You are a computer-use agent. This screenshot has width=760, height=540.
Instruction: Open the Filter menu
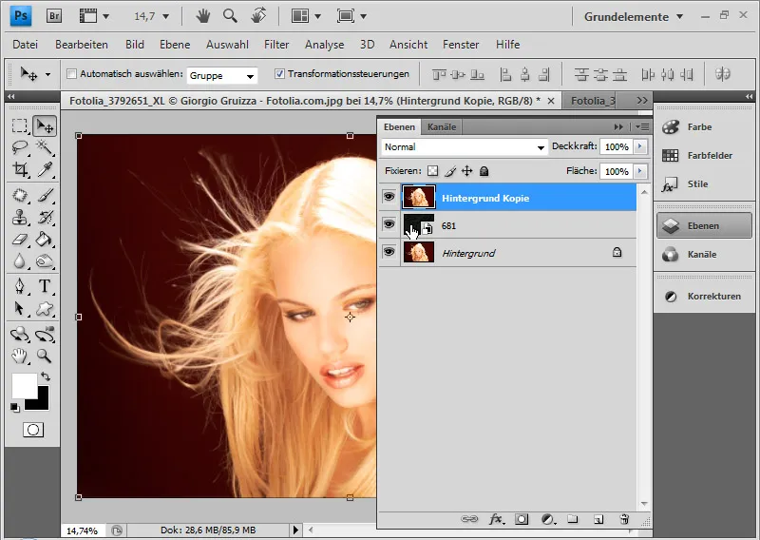[276, 44]
